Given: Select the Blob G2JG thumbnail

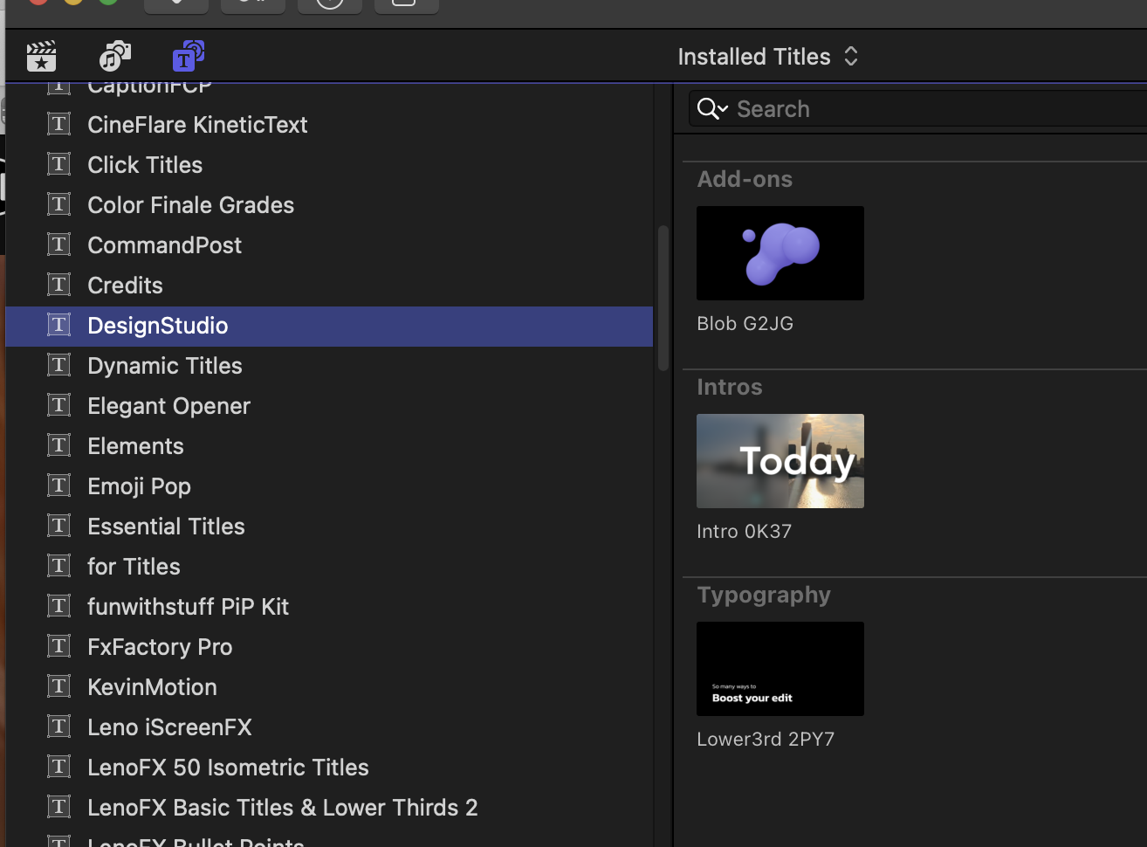Looking at the screenshot, I should [780, 253].
